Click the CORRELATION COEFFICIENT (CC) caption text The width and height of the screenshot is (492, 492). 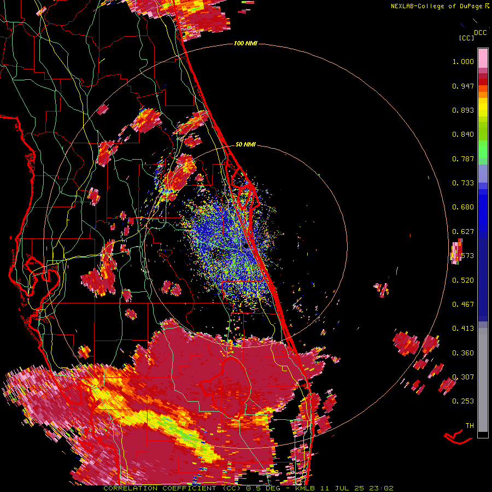[x=172, y=488]
